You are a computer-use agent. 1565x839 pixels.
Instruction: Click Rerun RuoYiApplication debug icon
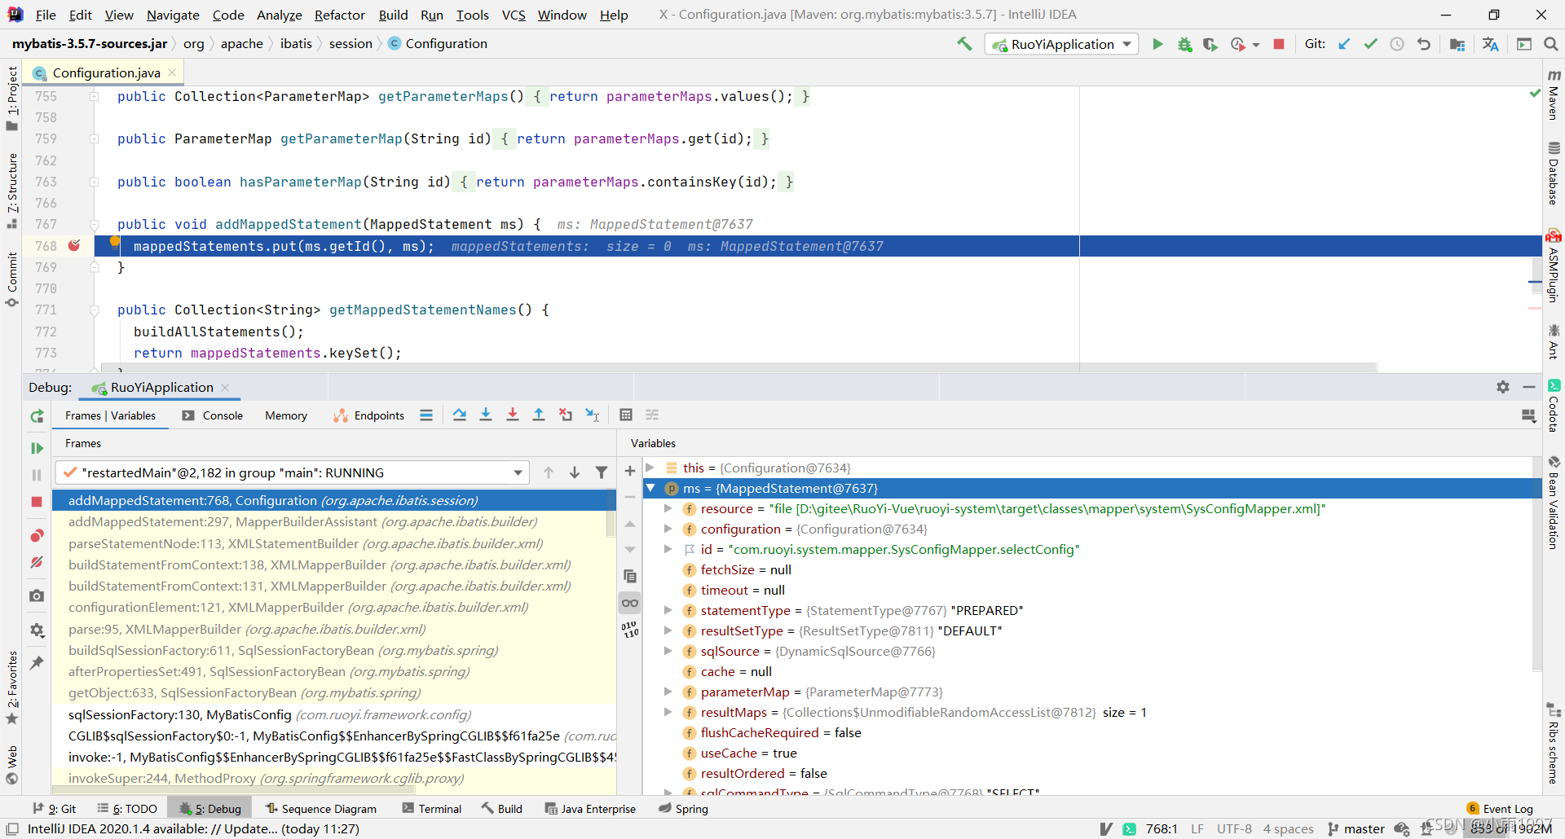pos(37,416)
